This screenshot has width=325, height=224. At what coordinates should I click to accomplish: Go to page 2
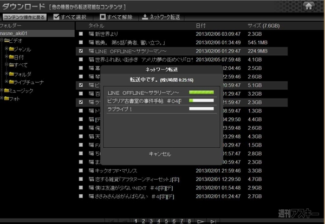pos(144,221)
